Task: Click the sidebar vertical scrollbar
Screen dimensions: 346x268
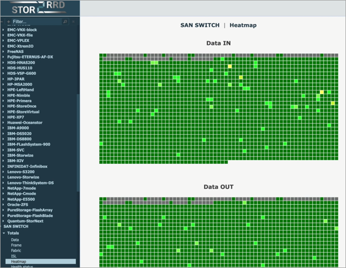Action: point(78,142)
